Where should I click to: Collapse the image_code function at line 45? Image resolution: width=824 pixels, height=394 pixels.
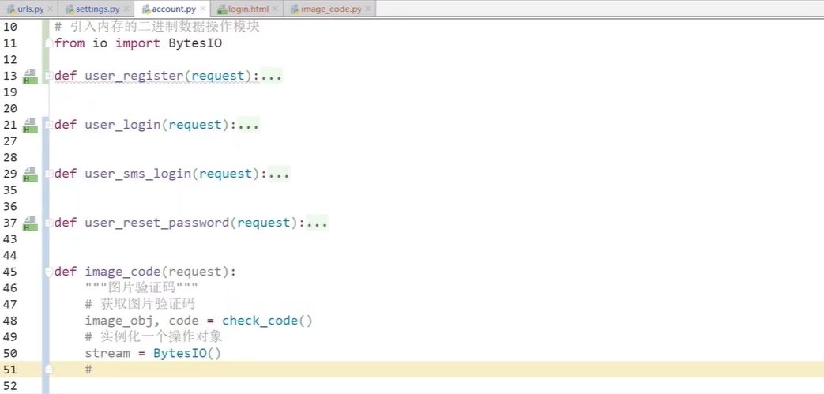(x=49, y=272)
